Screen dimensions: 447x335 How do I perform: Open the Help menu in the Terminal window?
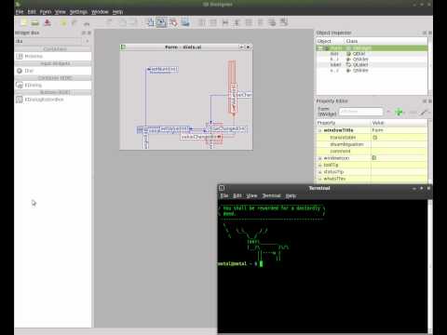tap(291, 195)
